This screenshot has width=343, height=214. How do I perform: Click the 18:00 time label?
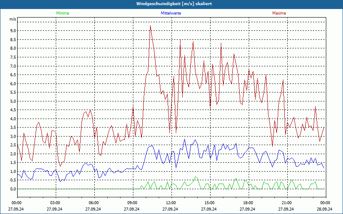[249, 203]
